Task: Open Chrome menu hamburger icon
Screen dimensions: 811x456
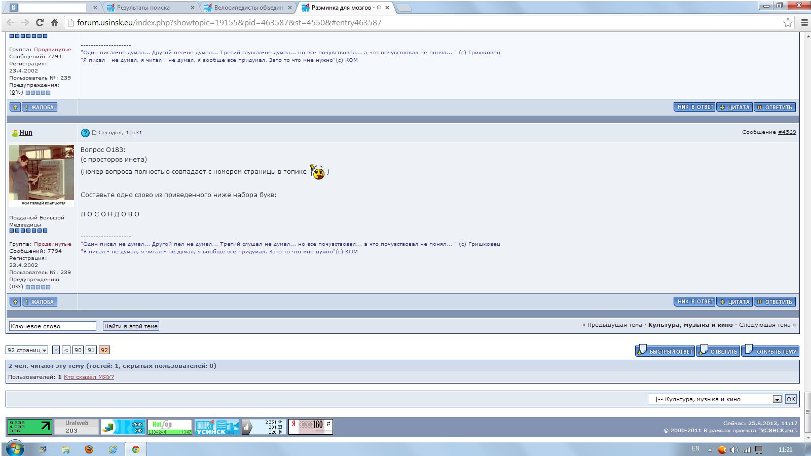Action: click(x=804, y=22)
